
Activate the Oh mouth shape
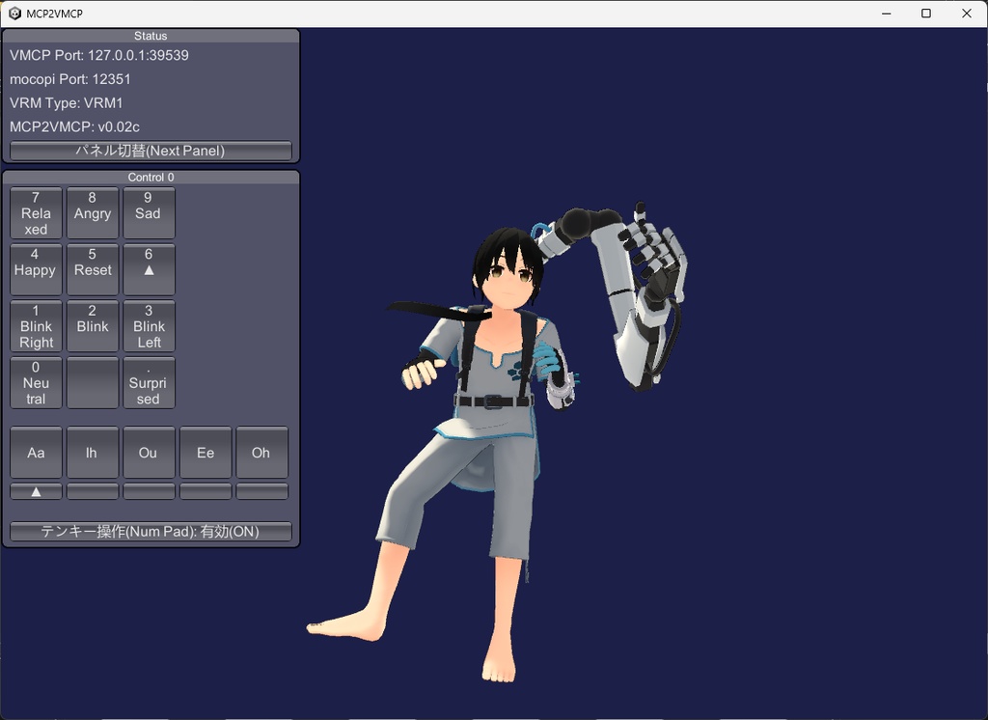pyautogui.click(x=261, y=452)
